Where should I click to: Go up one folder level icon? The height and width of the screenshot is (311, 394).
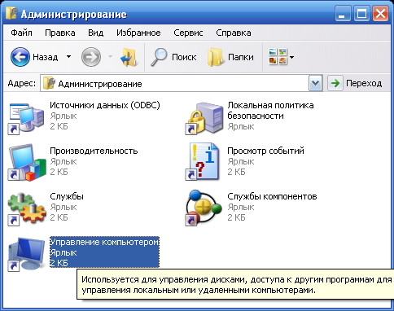(x=129, y=57)
